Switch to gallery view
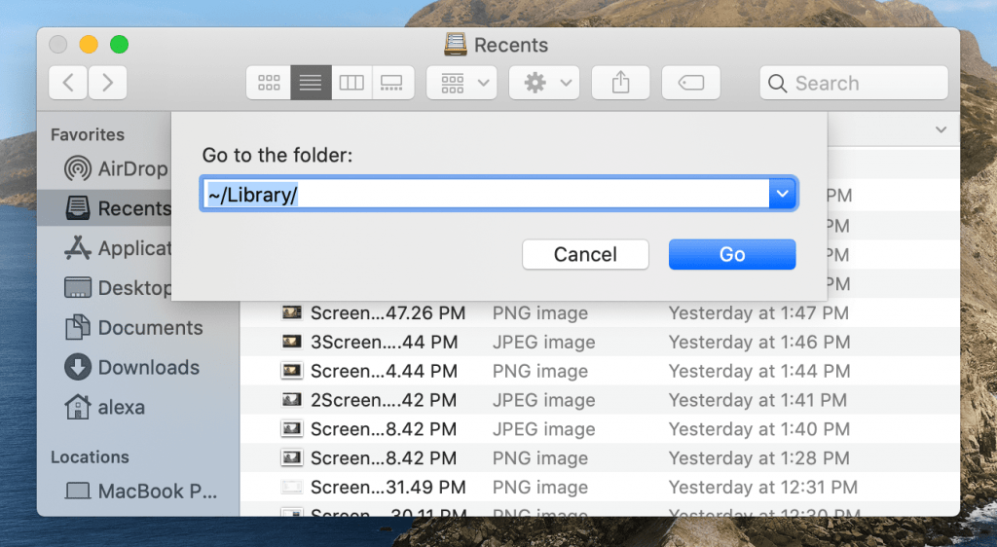This screenshot has width=997, height=547. click(392, 83)
